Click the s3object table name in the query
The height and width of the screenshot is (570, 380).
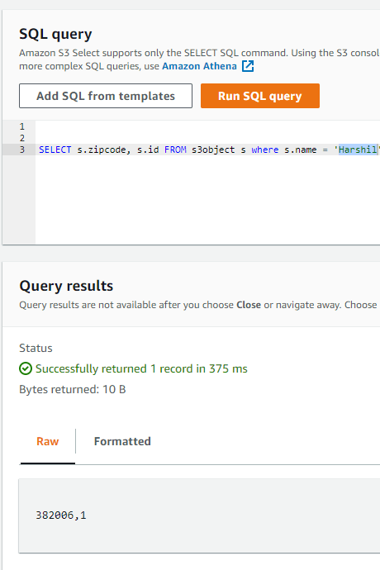213,150
